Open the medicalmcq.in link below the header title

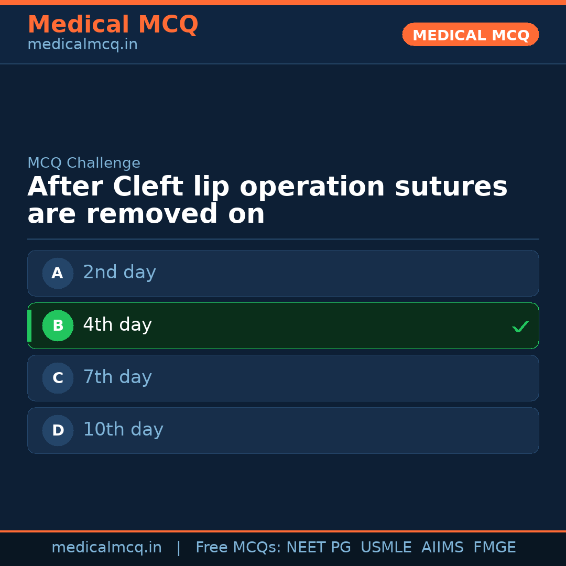tap(82, 45)
